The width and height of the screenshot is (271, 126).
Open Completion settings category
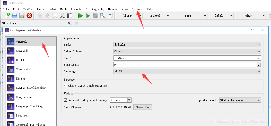31,97
